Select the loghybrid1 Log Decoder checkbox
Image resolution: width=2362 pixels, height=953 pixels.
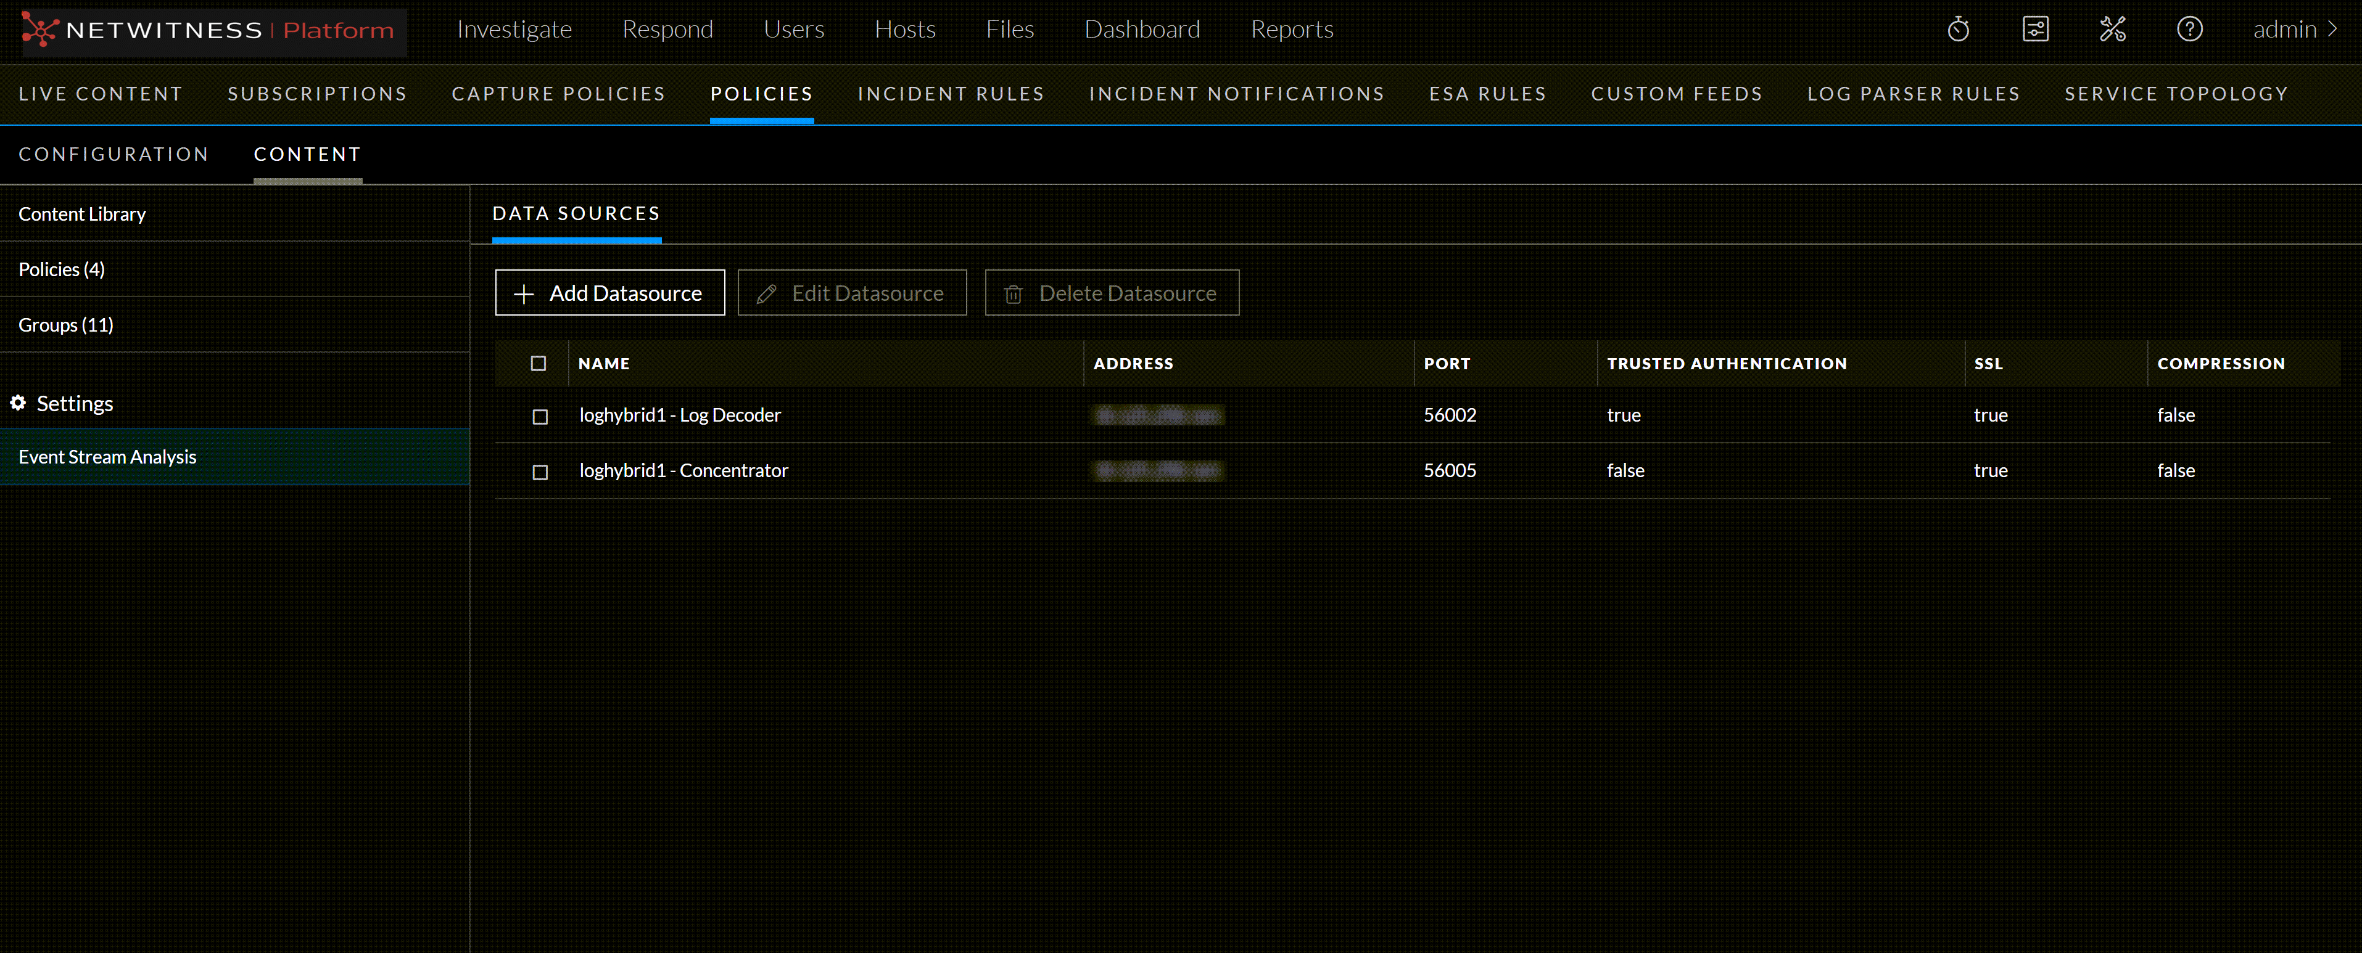pyautogui.click(x=540, y=416)
